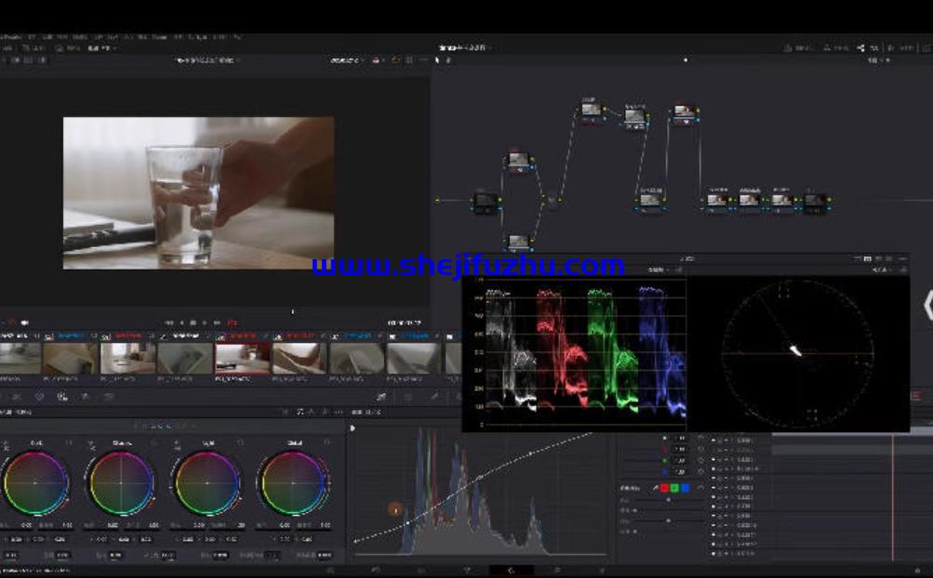Click the stop button under the viewer
The image size is (933, 578).
pyautogui.click(x=193, y=322)
